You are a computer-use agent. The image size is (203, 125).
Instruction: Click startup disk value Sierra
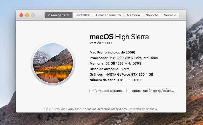(125, 69)
